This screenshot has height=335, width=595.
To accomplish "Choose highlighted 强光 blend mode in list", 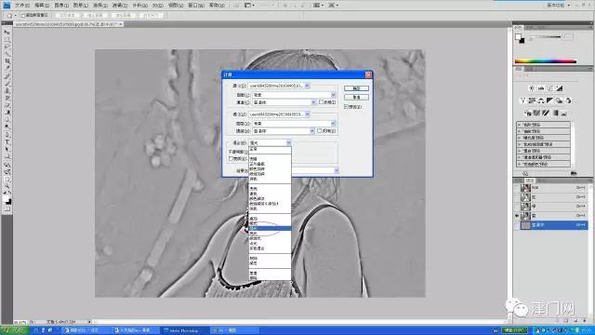I will (270, 228).
